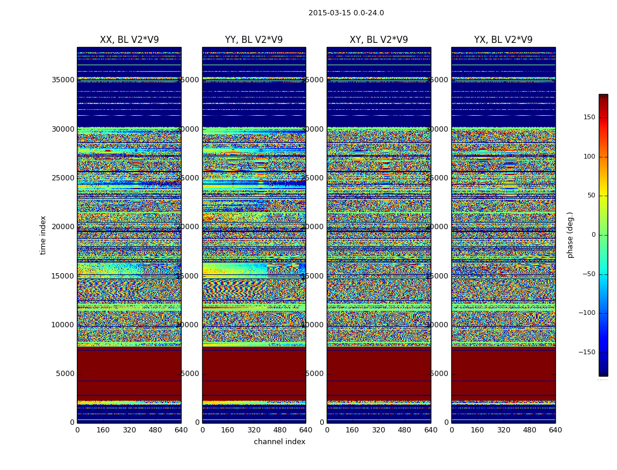The image size is (617, 470).
Task: Click the 'phase (deg.)' colorbar label
Action: [x=570, y=235]
